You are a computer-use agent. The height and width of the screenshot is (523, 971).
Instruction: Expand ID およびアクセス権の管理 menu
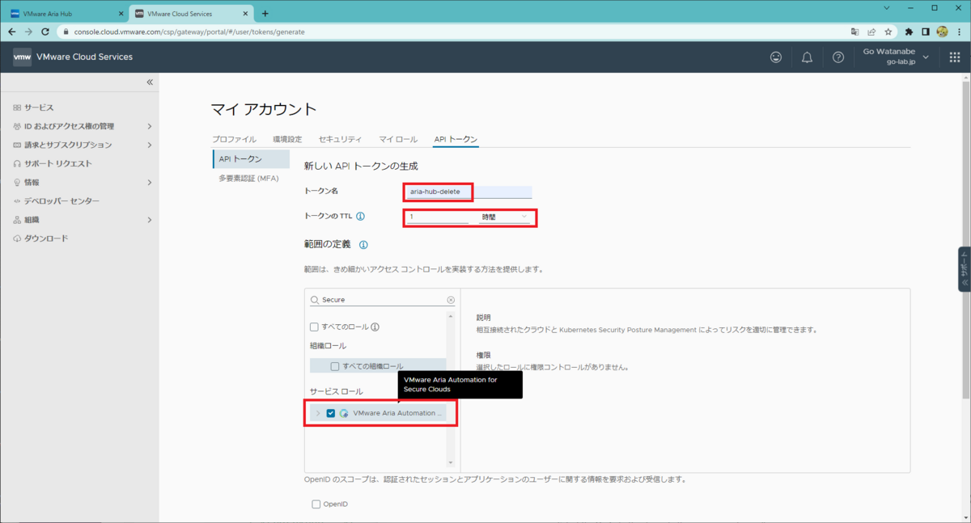(x=150, y=126)
